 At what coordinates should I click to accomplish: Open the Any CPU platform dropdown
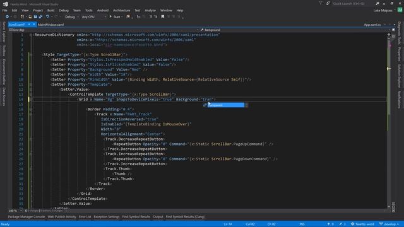click(x=94, y=17)
